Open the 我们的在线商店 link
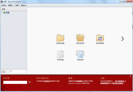 118,83
